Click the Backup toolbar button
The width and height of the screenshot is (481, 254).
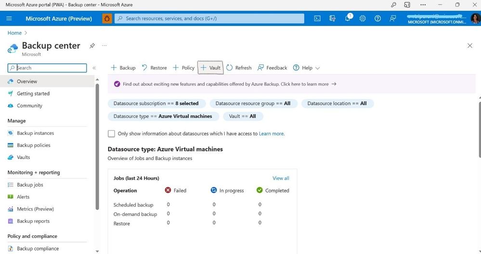(x=123, y=67)
